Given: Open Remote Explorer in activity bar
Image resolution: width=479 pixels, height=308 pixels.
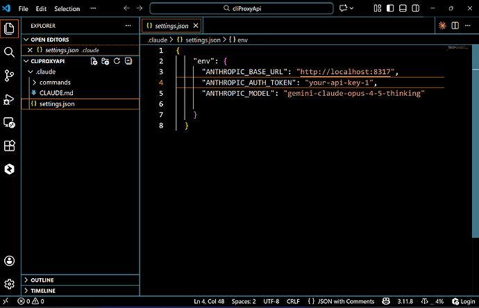Looking at the screenshot, I should pos(9,122).
